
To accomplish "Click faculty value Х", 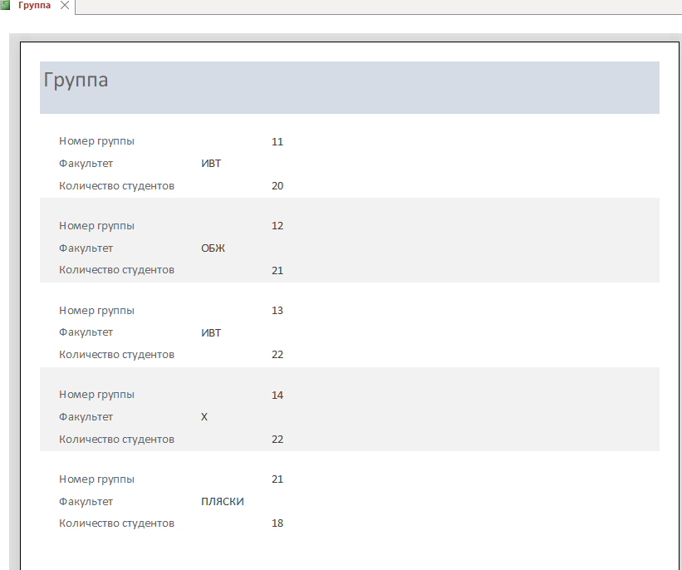I will pos(204,417).
